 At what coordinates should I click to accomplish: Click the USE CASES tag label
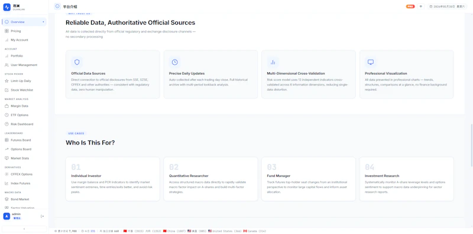(x=76, y=133)
